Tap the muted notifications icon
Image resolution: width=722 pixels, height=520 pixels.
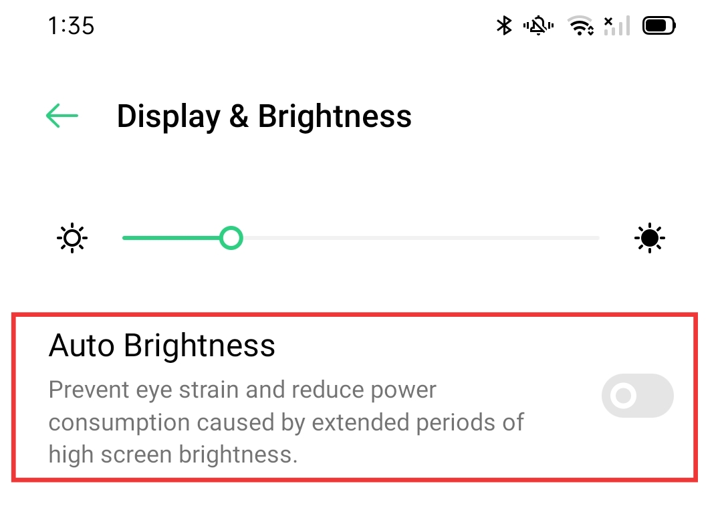click(x=538, y=25)
